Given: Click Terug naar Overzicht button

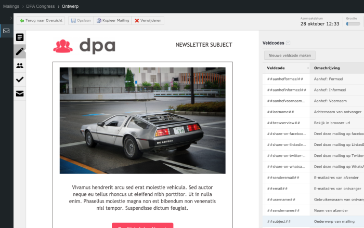Looking at the screenshot, I should pyautogui.click(x=41, y=20).
